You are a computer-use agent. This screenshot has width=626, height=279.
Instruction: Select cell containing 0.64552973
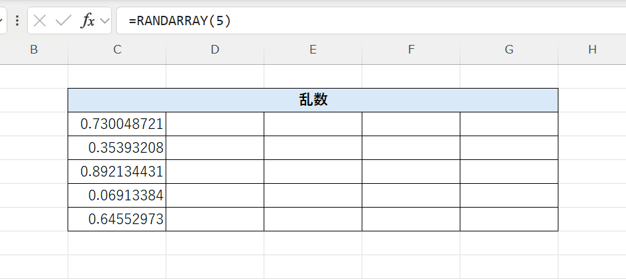pyautogui.click(x=117, y=219)
